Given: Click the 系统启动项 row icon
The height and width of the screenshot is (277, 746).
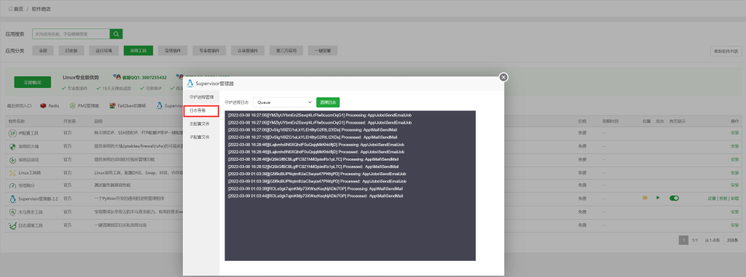Looking at the screenshot, I should click(x=12, y=159).
